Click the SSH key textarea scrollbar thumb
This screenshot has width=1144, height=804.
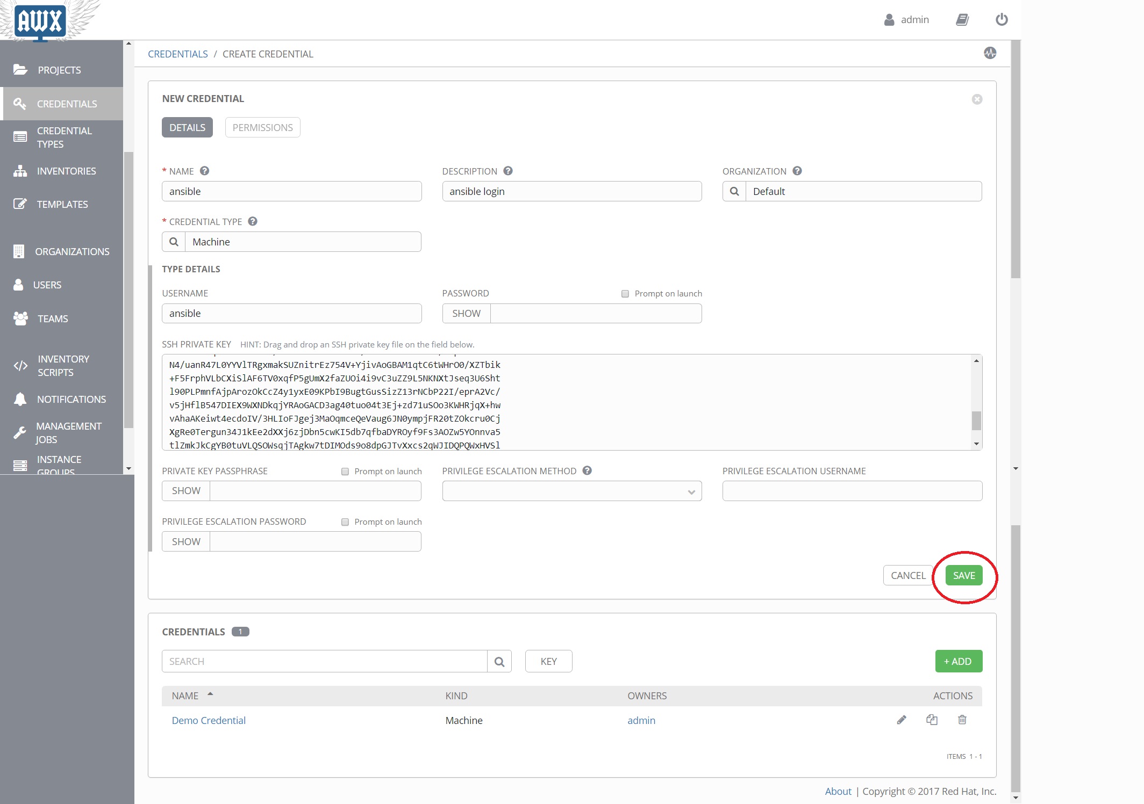click(x=976, y=421)
